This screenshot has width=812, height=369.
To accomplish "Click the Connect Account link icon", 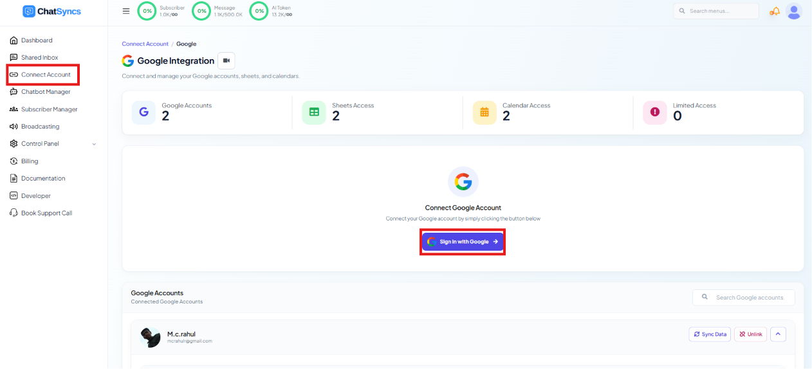I will pyautogui.click(x=14, y=75).
